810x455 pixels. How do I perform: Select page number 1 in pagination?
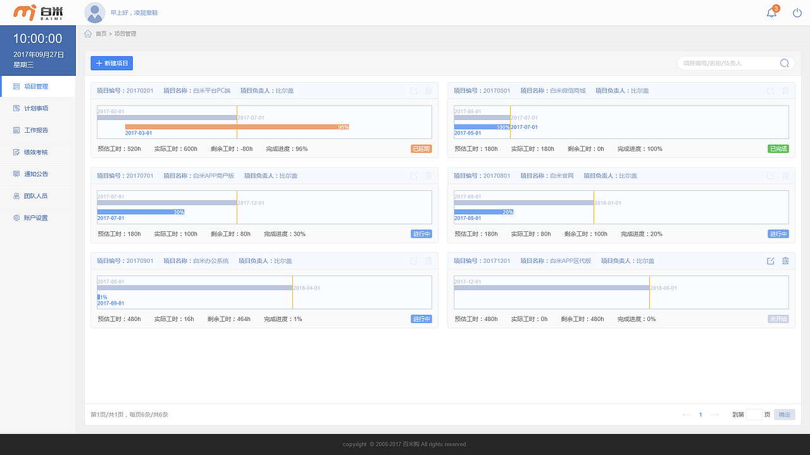(701, 415)
